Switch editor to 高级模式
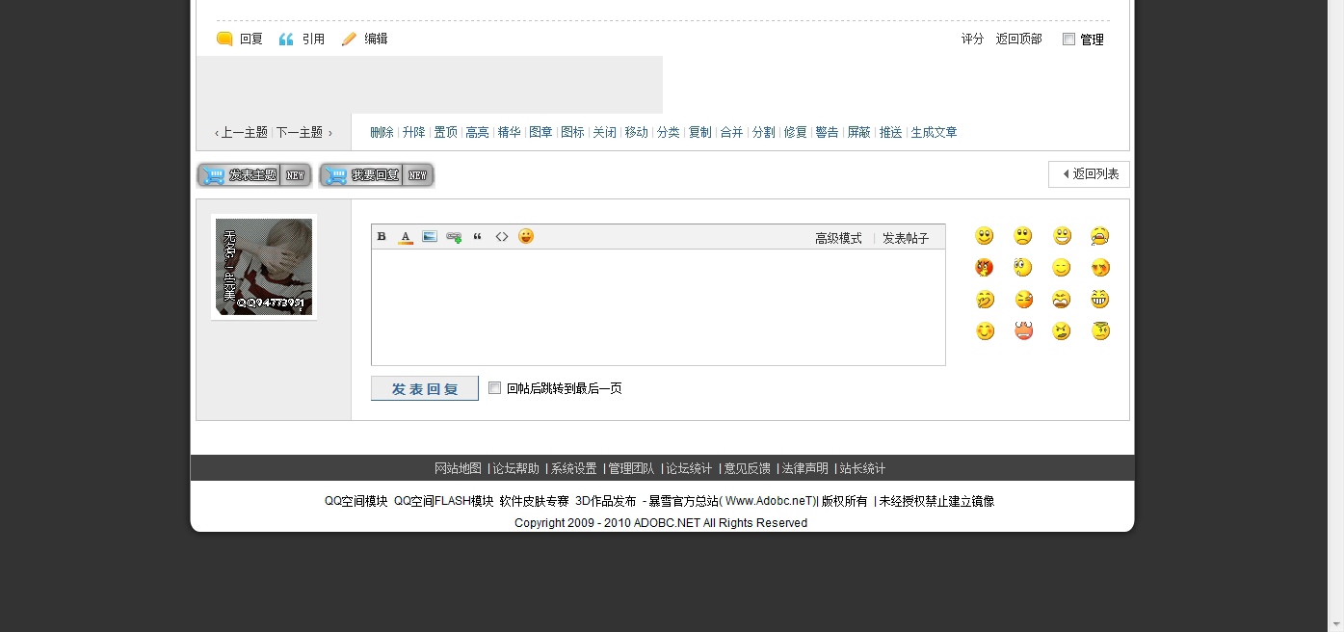The height and width of the screenshot is (632, 1344). click(x=838, y=238)
